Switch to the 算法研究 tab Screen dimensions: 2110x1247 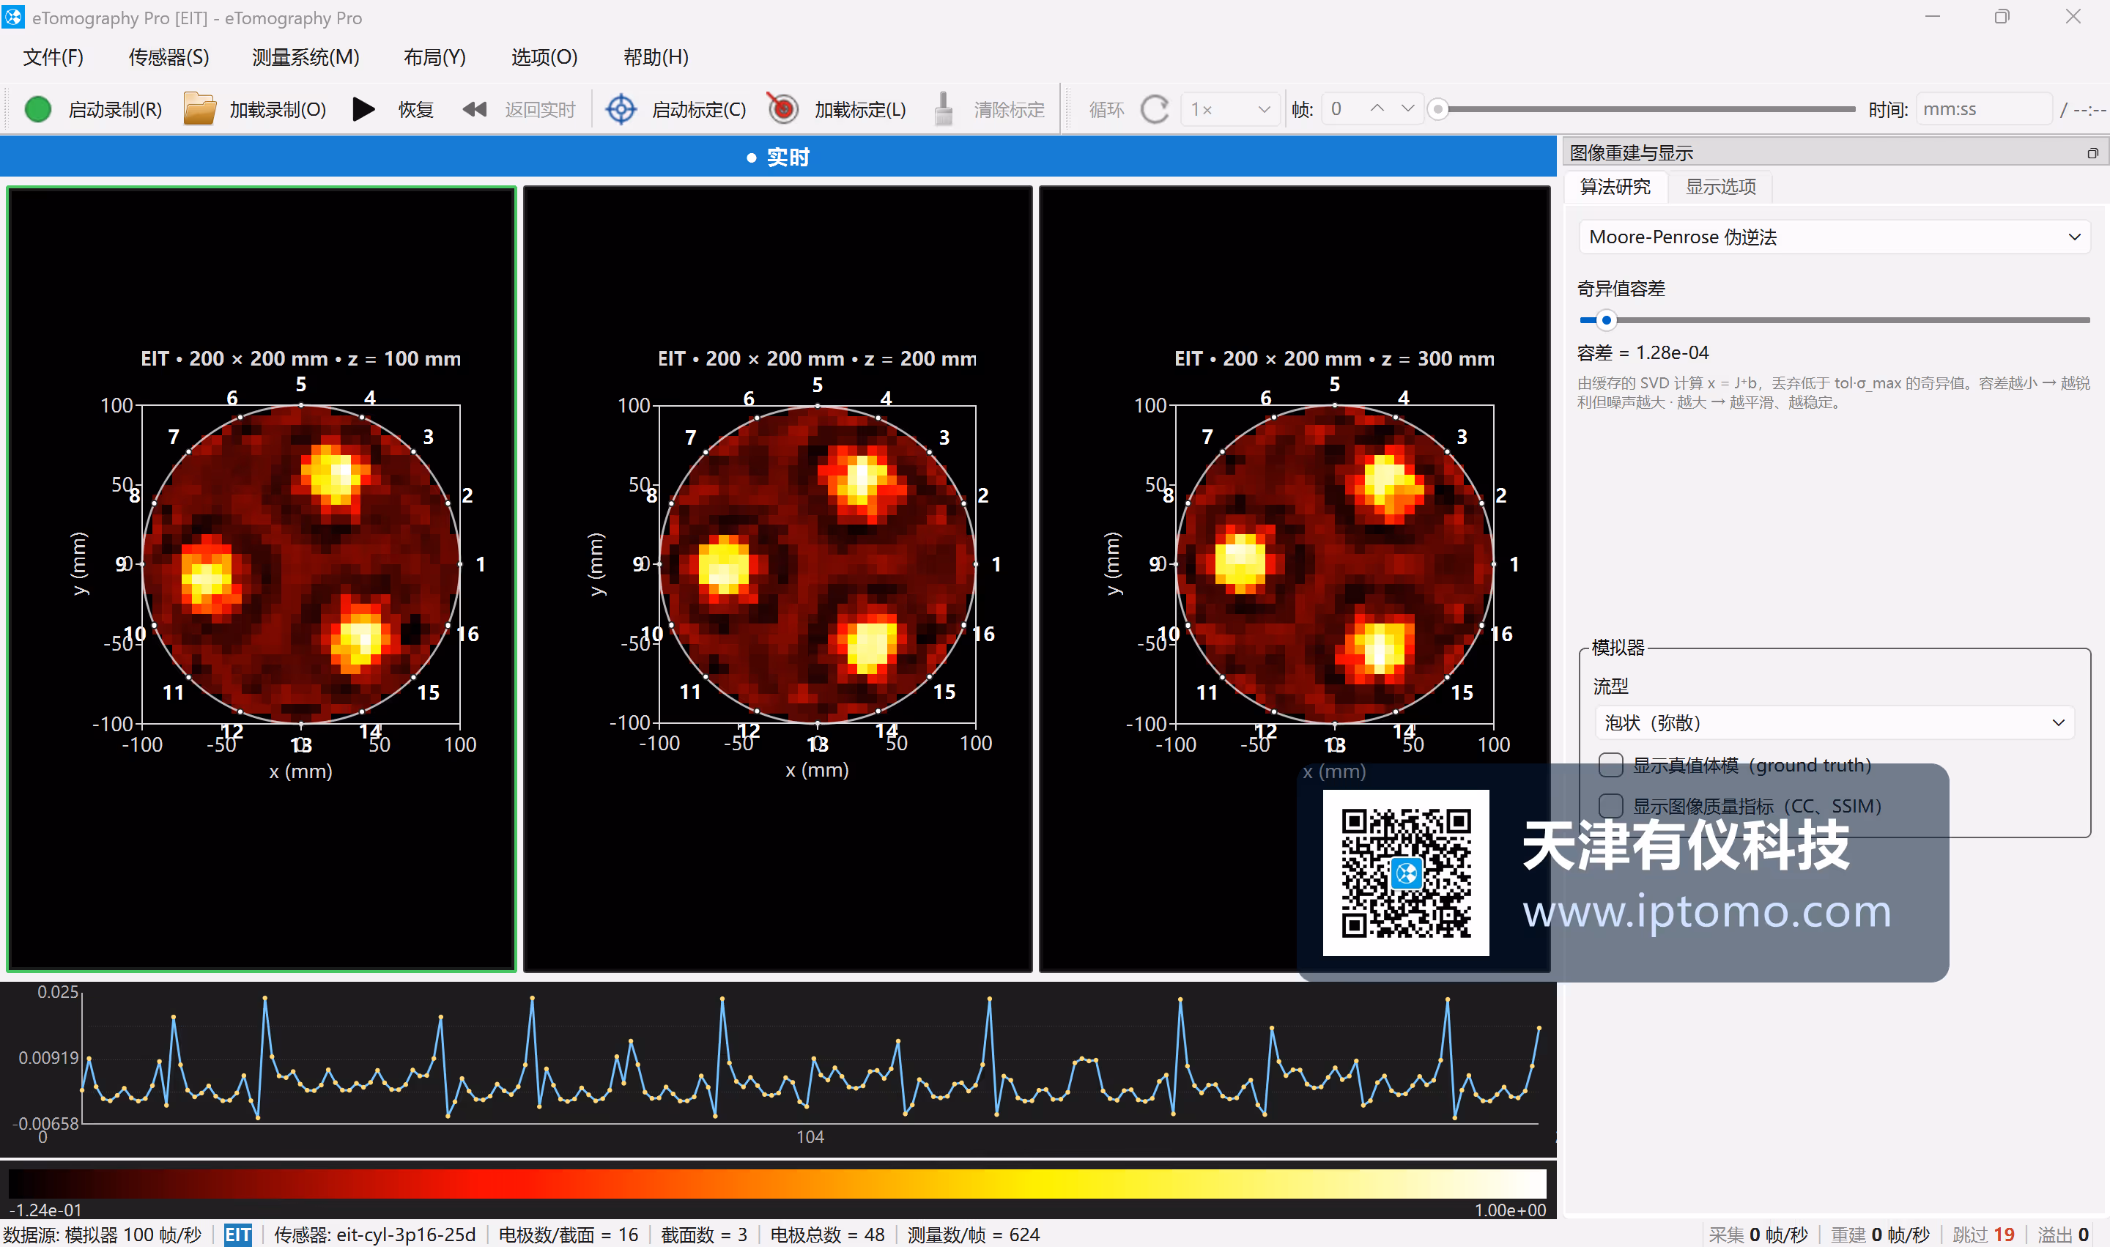tap(1615, 187)
